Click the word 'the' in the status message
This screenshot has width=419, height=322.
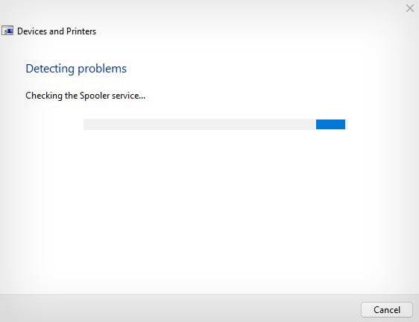(x=71, y=96)
